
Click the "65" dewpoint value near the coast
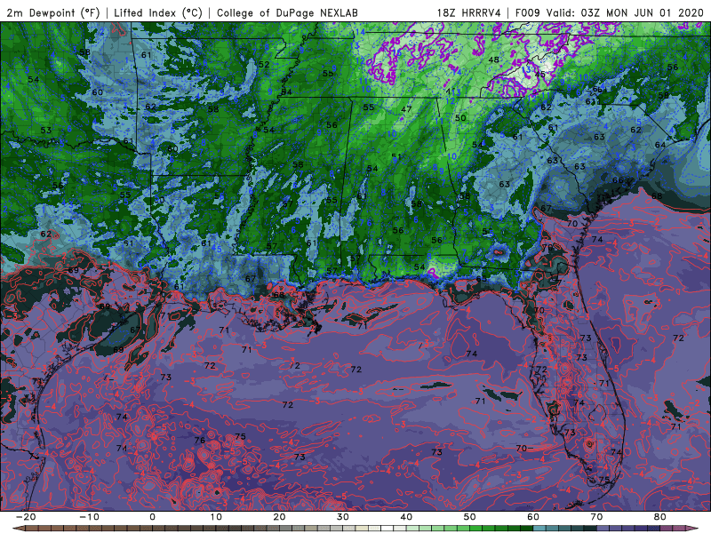[481, 278]
